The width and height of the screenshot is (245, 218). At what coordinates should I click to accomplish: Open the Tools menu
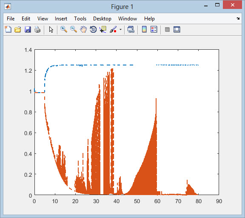pyautogui.click(x=80, y=19)
